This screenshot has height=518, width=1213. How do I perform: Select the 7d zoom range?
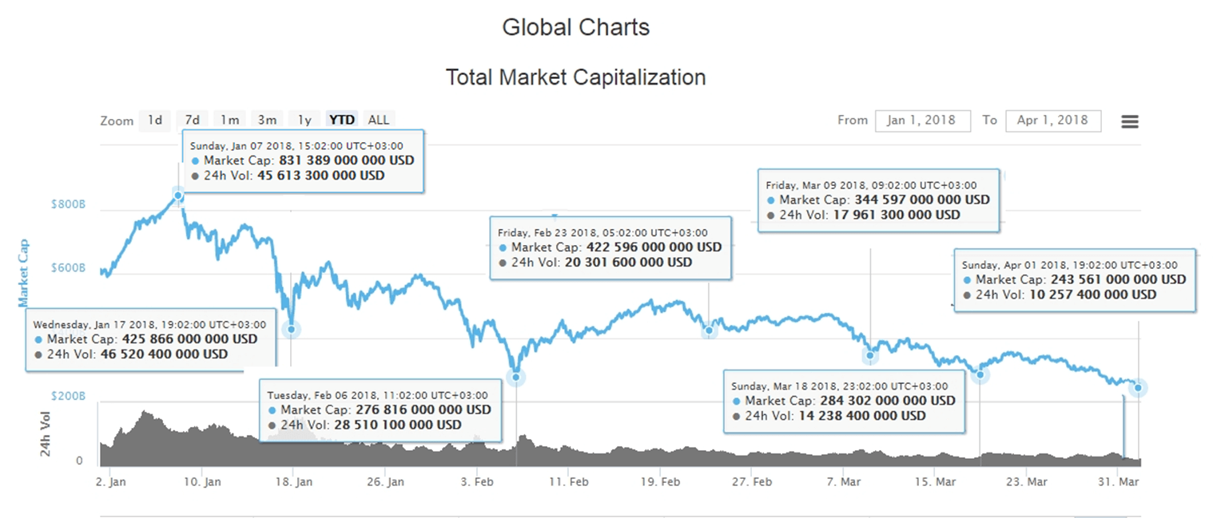coord(193,120)
